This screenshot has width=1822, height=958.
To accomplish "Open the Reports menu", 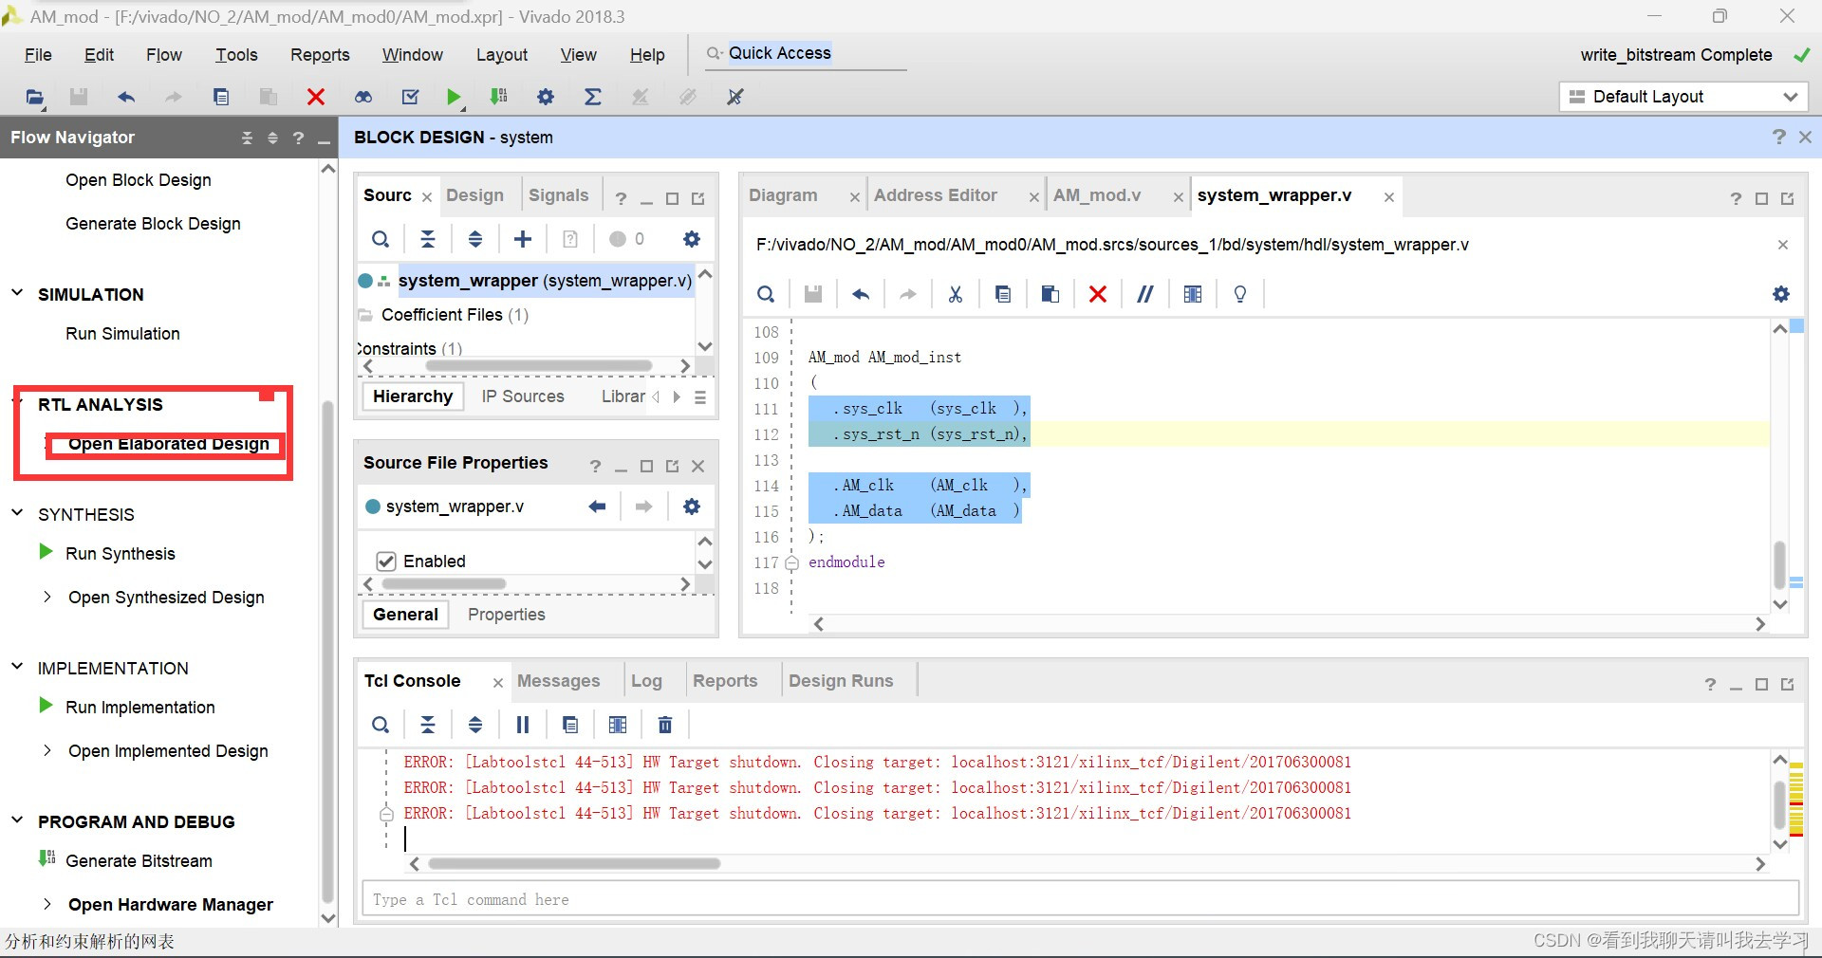I will (x=320, y=55).
